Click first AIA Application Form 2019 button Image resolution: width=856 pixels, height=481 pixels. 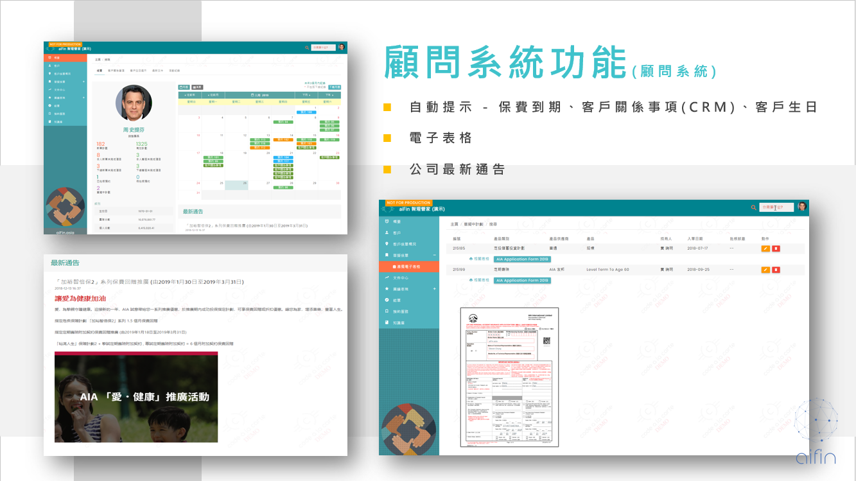tap(522, 259)
